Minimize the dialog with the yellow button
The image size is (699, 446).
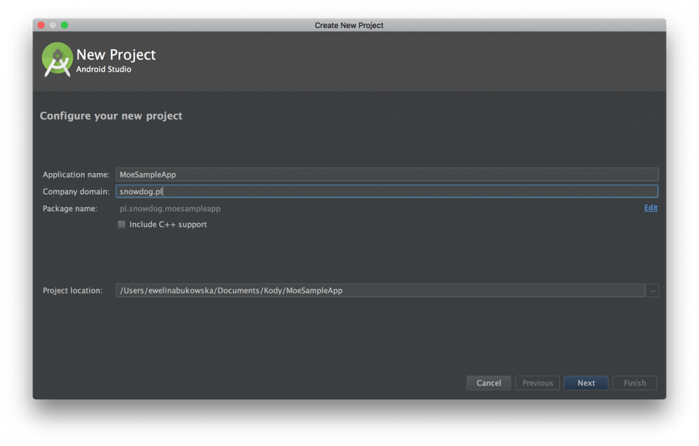pyautogui.click(x=53, y=25)
